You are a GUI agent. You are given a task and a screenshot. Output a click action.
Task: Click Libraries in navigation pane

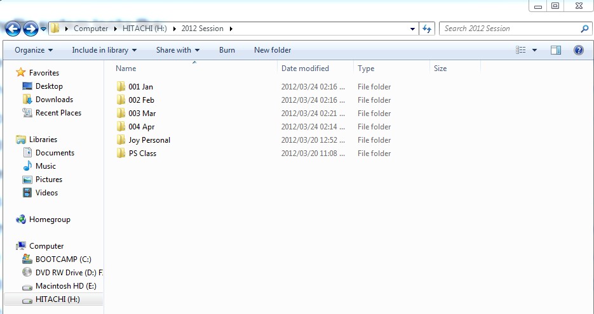(x=43, y=139)
